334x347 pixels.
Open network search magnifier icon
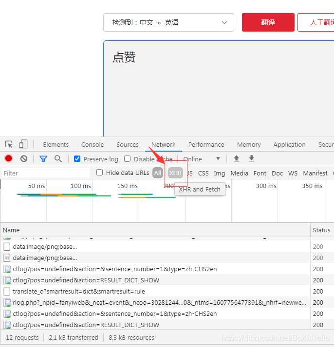(x=58, y=158)
